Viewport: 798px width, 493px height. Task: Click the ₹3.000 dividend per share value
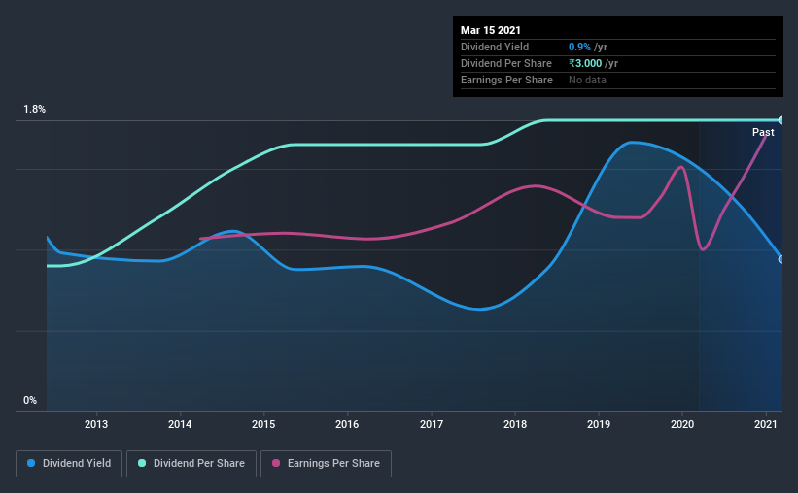coord(585,63)
